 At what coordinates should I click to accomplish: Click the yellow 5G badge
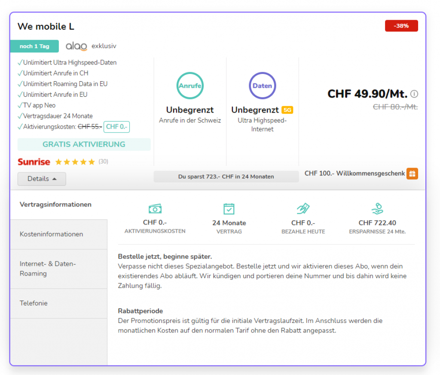(x=287, y=110)
